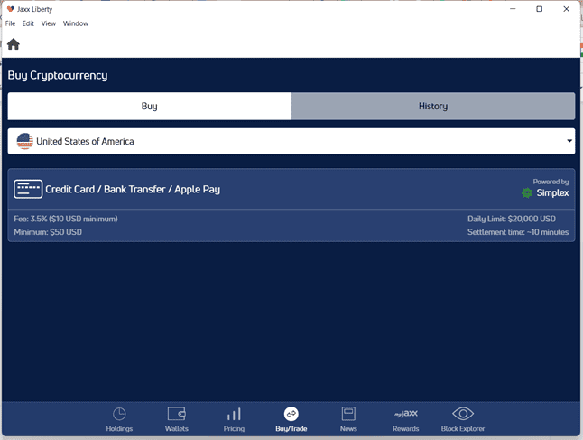The height and width of the screenshot is (440, 583).
Task: Open Pricing bar chart icon
Action: point(234,414)
